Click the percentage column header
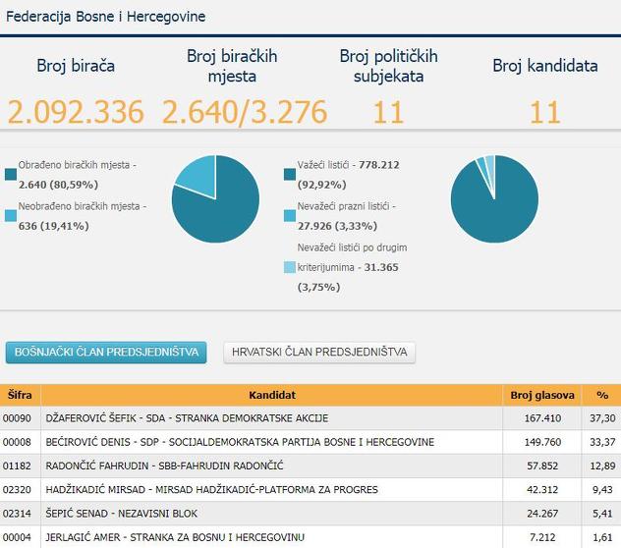This screenshot has height=548, width=621. click(601, 395)
